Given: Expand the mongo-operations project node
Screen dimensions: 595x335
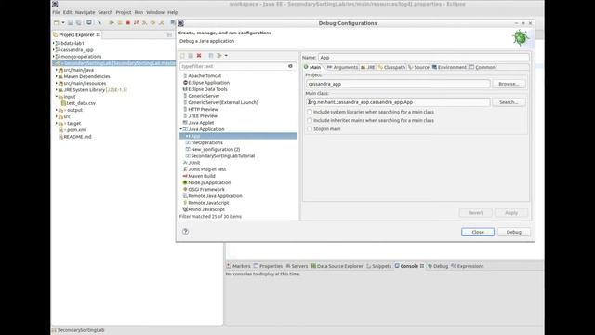Looking at the screenshot, I should point(54,57).
